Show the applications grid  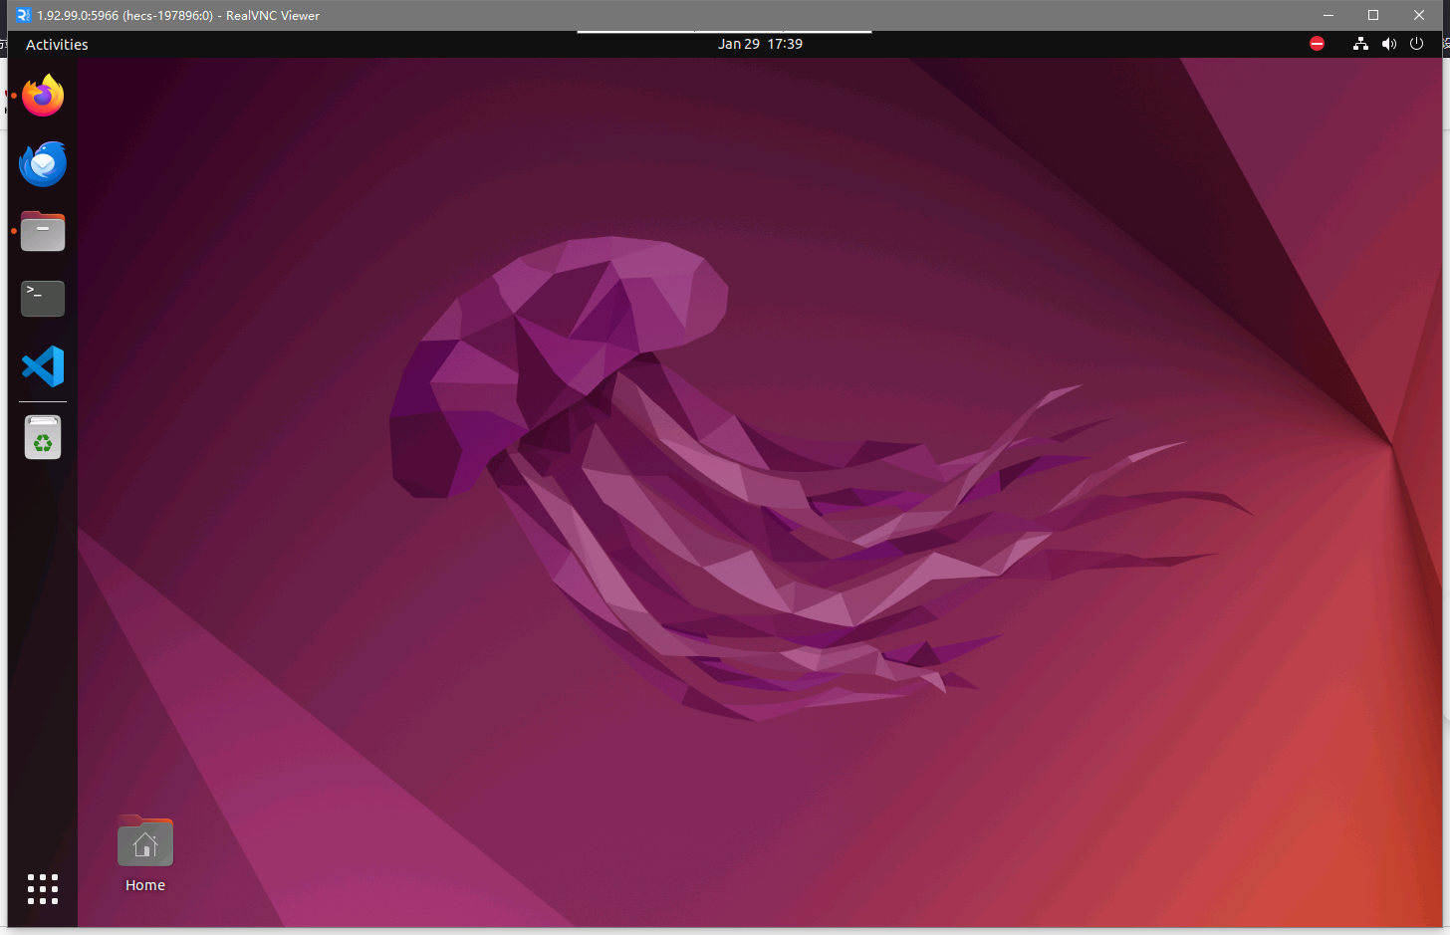click(43, 888)
